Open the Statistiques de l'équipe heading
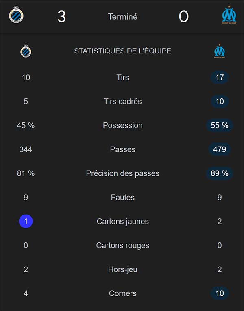This screenshot has width=244, height=311. click(x=122, y=51)
